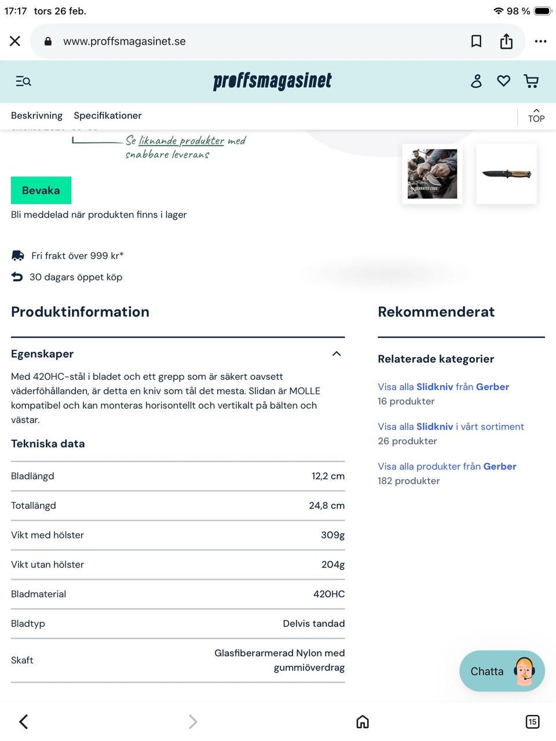Viewport: 556px width, 741px height.
Task: Open the shopping cart icon
Action: click(531, 81)
